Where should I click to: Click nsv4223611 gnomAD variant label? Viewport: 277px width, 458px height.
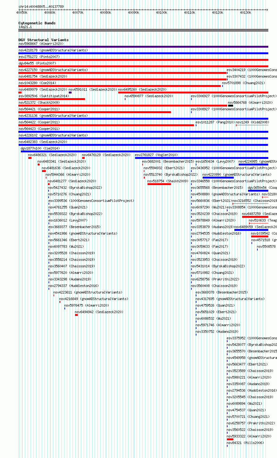[88, 292]
